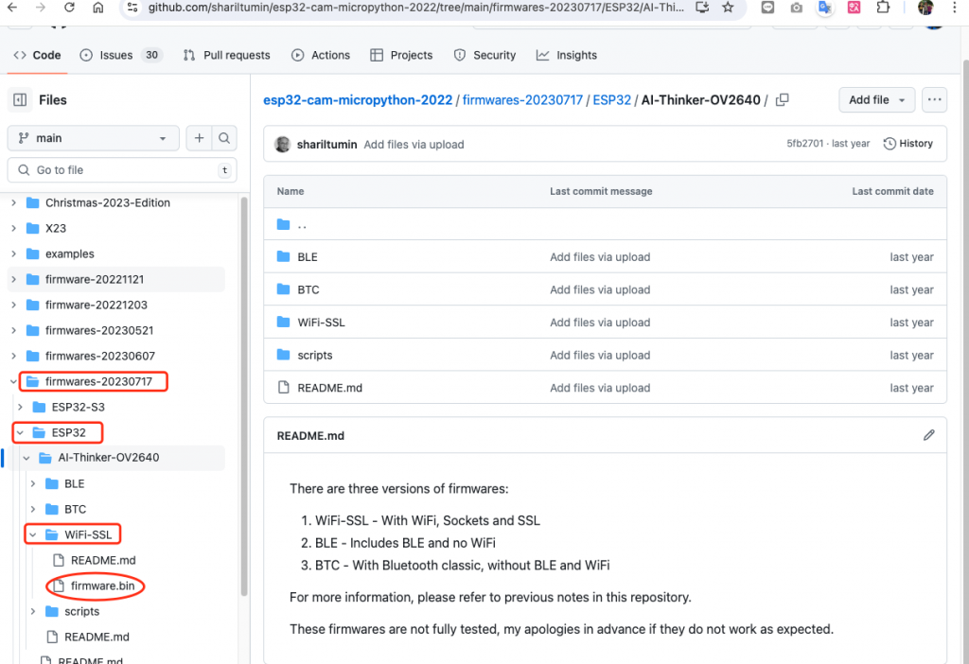The height and width of the screenshot is (664, 969).
Task: Select AI-Thinker-OV2640 in the file tree
Action: click(109, 458)
